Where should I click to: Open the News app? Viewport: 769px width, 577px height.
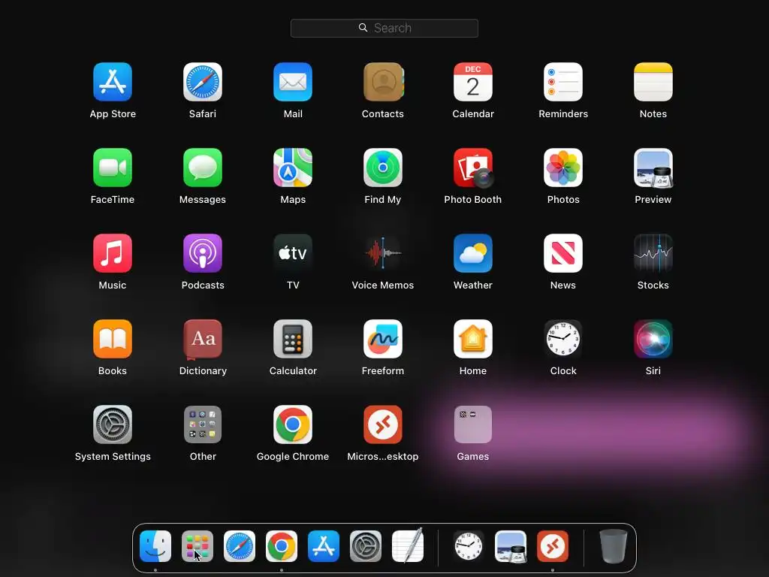[563, 253]
